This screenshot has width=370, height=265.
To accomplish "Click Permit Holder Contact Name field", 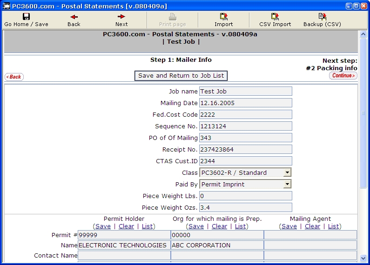I will click(124, 255).
